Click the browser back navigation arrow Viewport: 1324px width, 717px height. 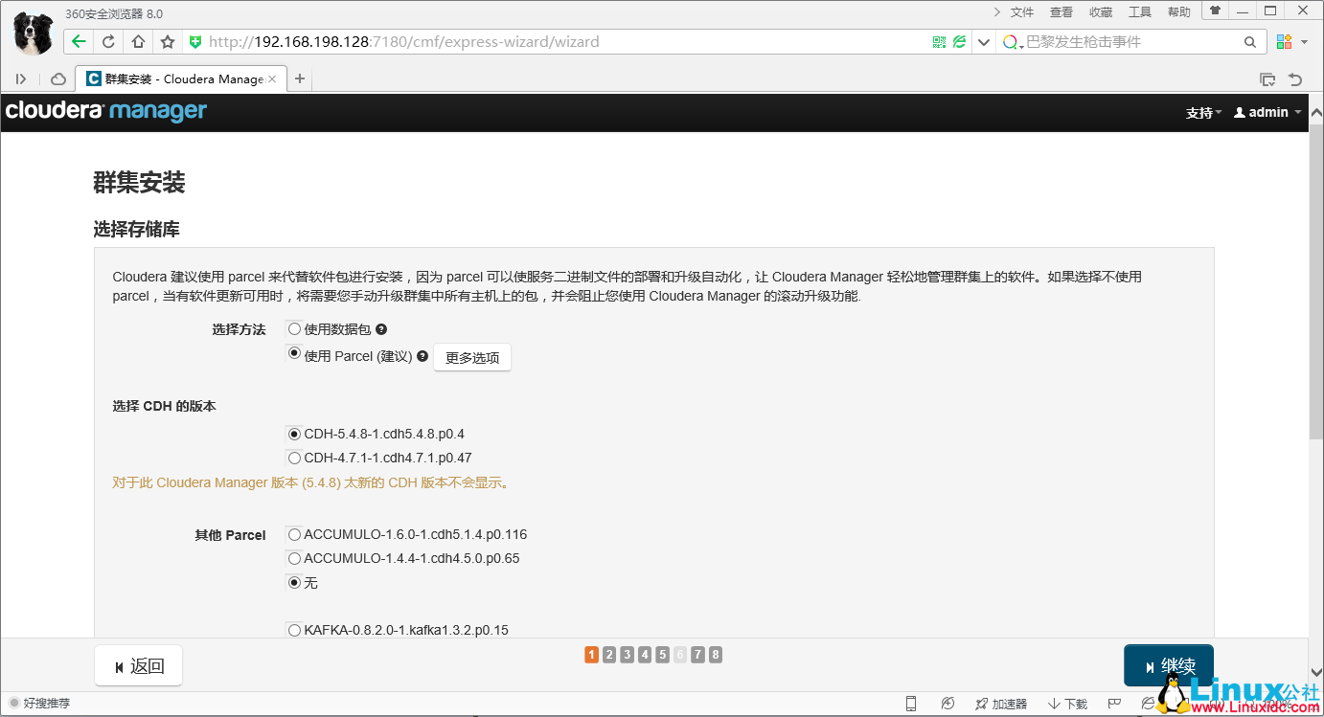coord(78,41)
